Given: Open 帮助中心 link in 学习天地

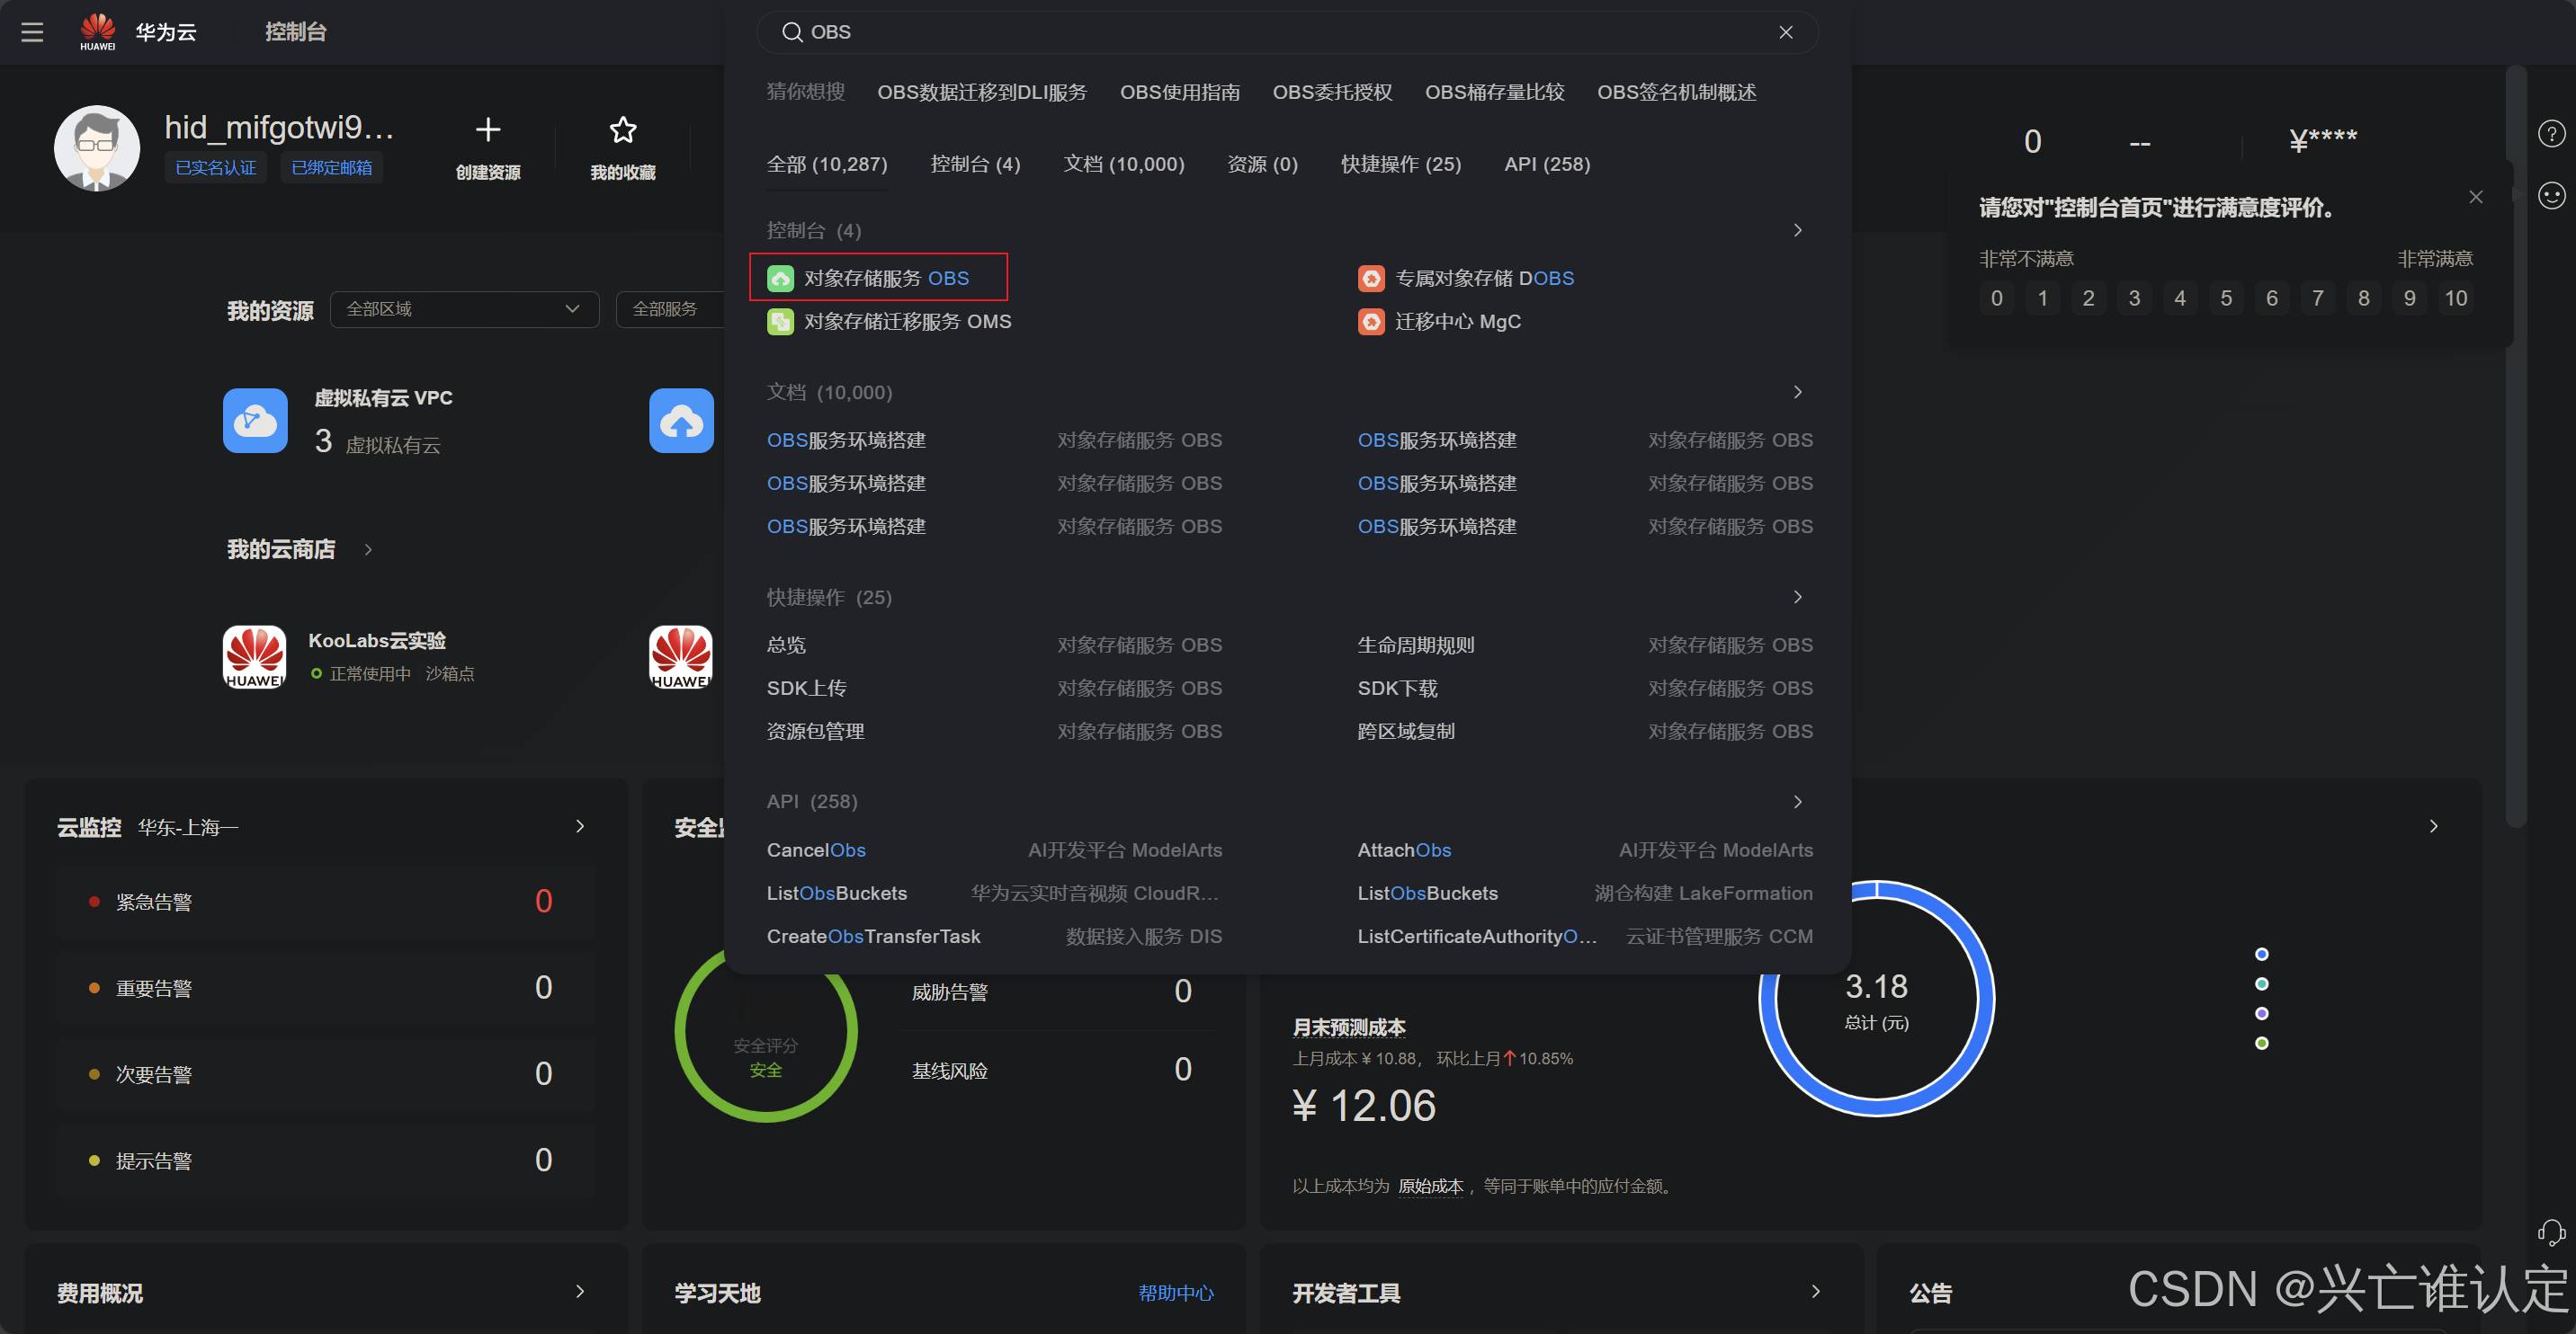Looking at the screenshot, I should point(1176,1293).
